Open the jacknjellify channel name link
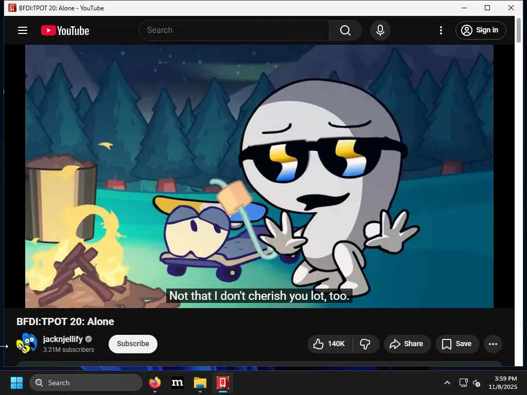Screen dimensions: 527x395 point(62,339)
